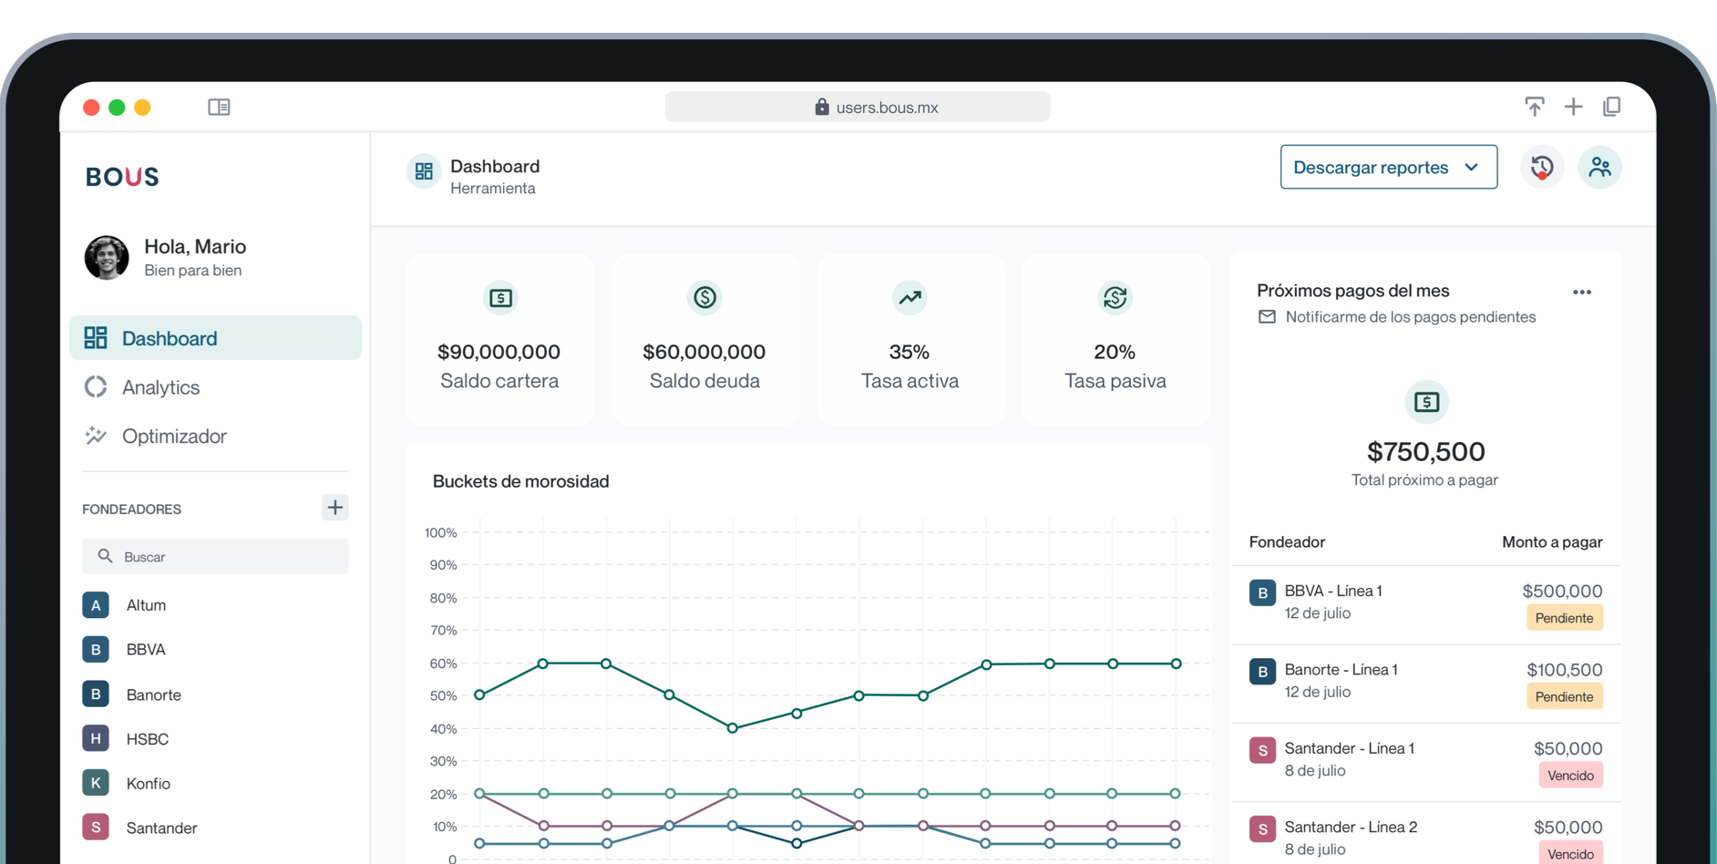Click the Vencido badge of Santander Línea 1
Viewport: 1717px width, 864px height.
coord(1570,776)
